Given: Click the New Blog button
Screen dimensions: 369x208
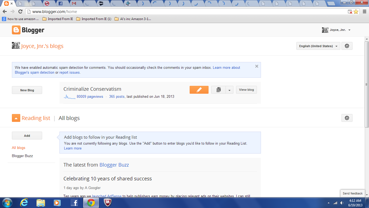Looking at the screenshot, I should [27, 90].
